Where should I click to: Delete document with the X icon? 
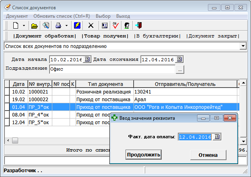coord(91,25)
